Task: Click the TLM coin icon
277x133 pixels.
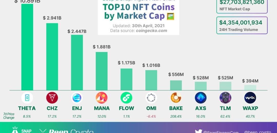Action: click(225, 98)
